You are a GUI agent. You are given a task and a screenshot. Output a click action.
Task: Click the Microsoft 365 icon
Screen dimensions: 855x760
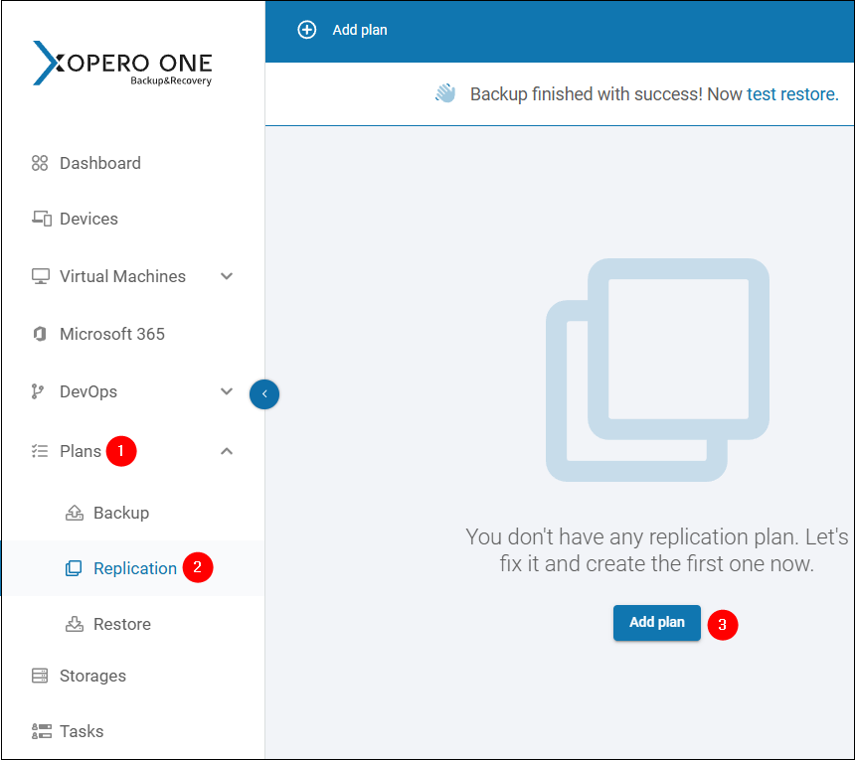click(x=39, y=334)
